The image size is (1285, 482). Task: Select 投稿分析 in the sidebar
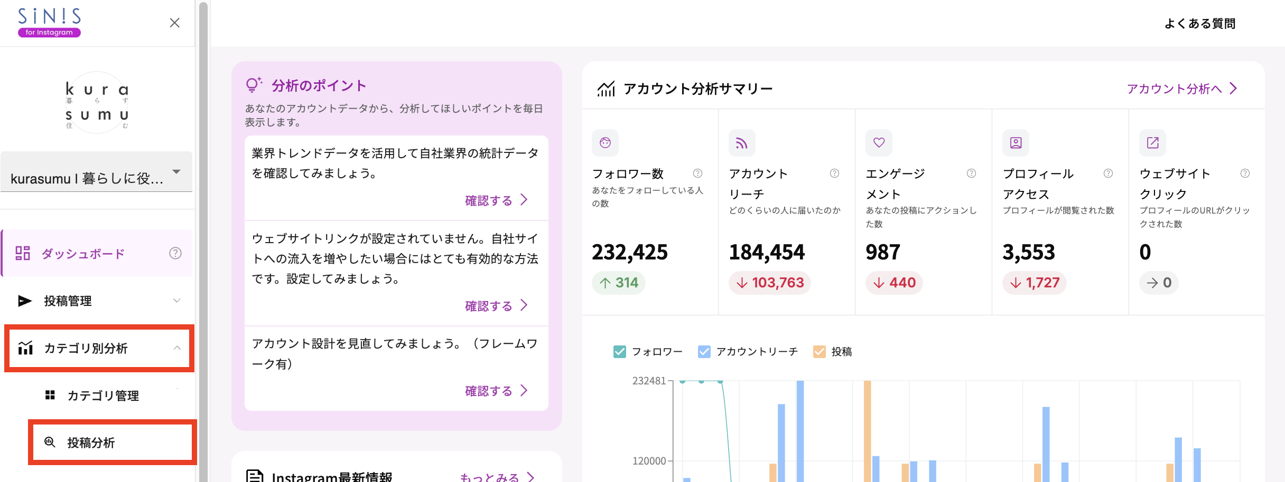91,443
